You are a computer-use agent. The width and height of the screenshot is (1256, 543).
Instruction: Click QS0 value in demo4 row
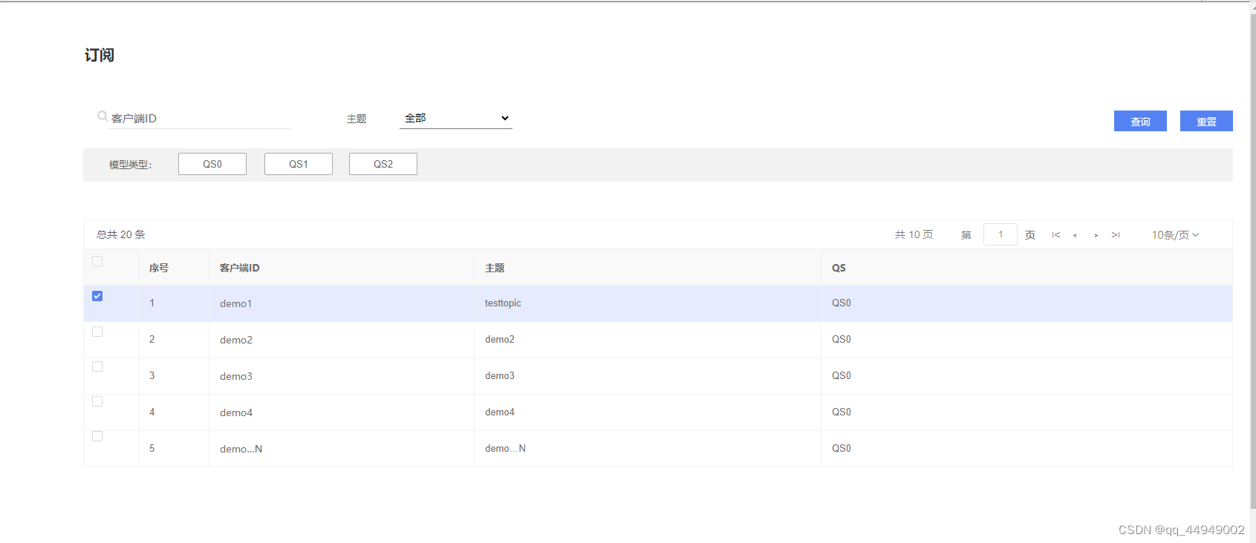(842, 412)
